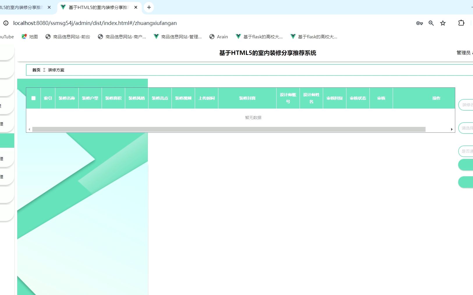Click the Arain globe bookmark icon
473x295 pixels.
[212, 36]
